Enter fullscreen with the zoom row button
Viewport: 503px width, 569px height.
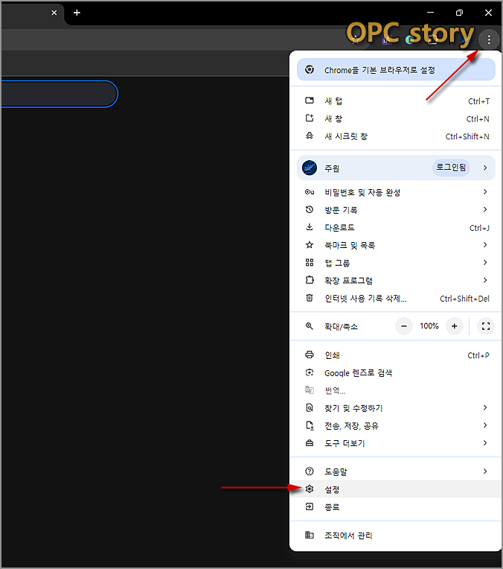(x=486, y=326)
